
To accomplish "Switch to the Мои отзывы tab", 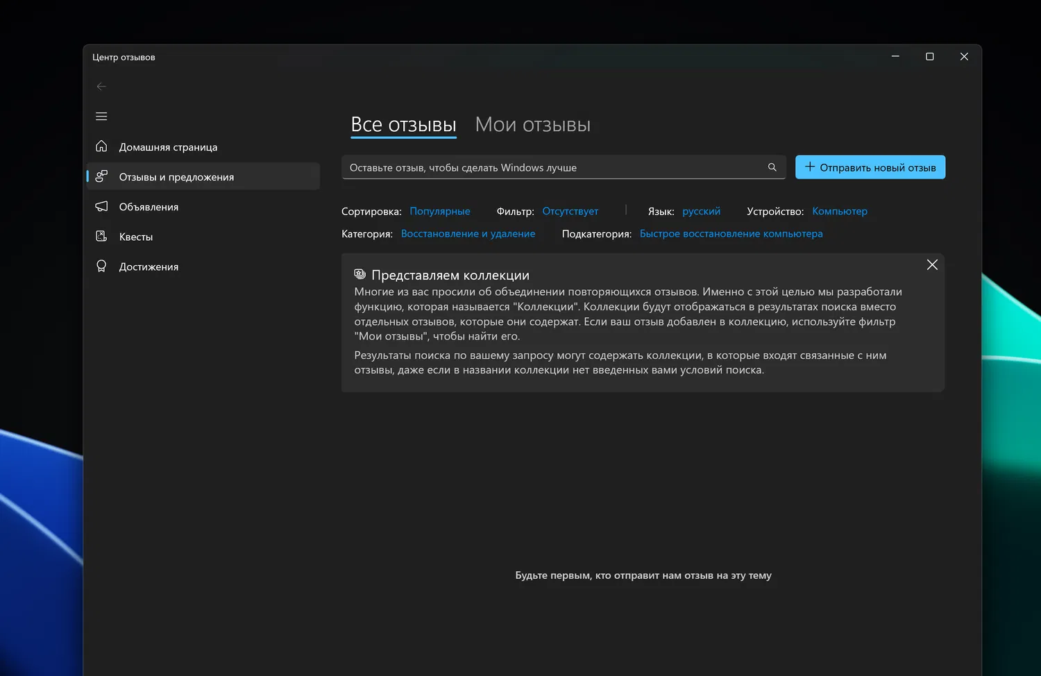I will click(533, 125).
